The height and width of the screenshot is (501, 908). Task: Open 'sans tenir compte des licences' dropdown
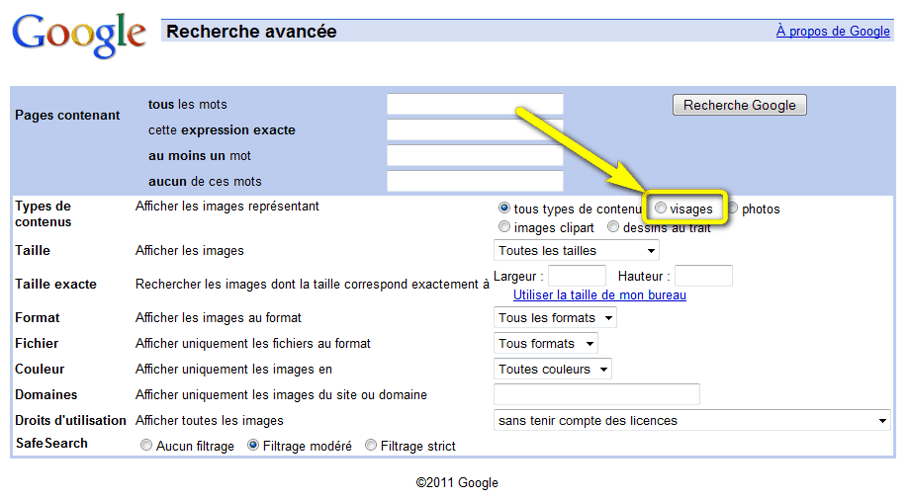692,420
